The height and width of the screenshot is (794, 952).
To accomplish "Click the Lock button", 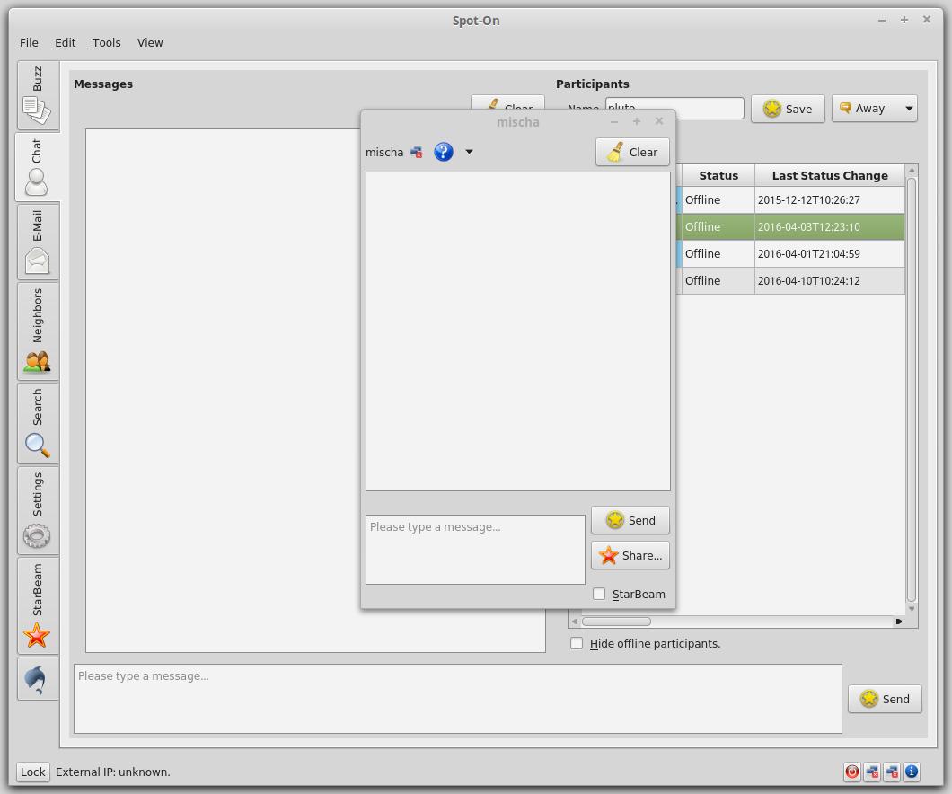I will click(x=33, y=772).
